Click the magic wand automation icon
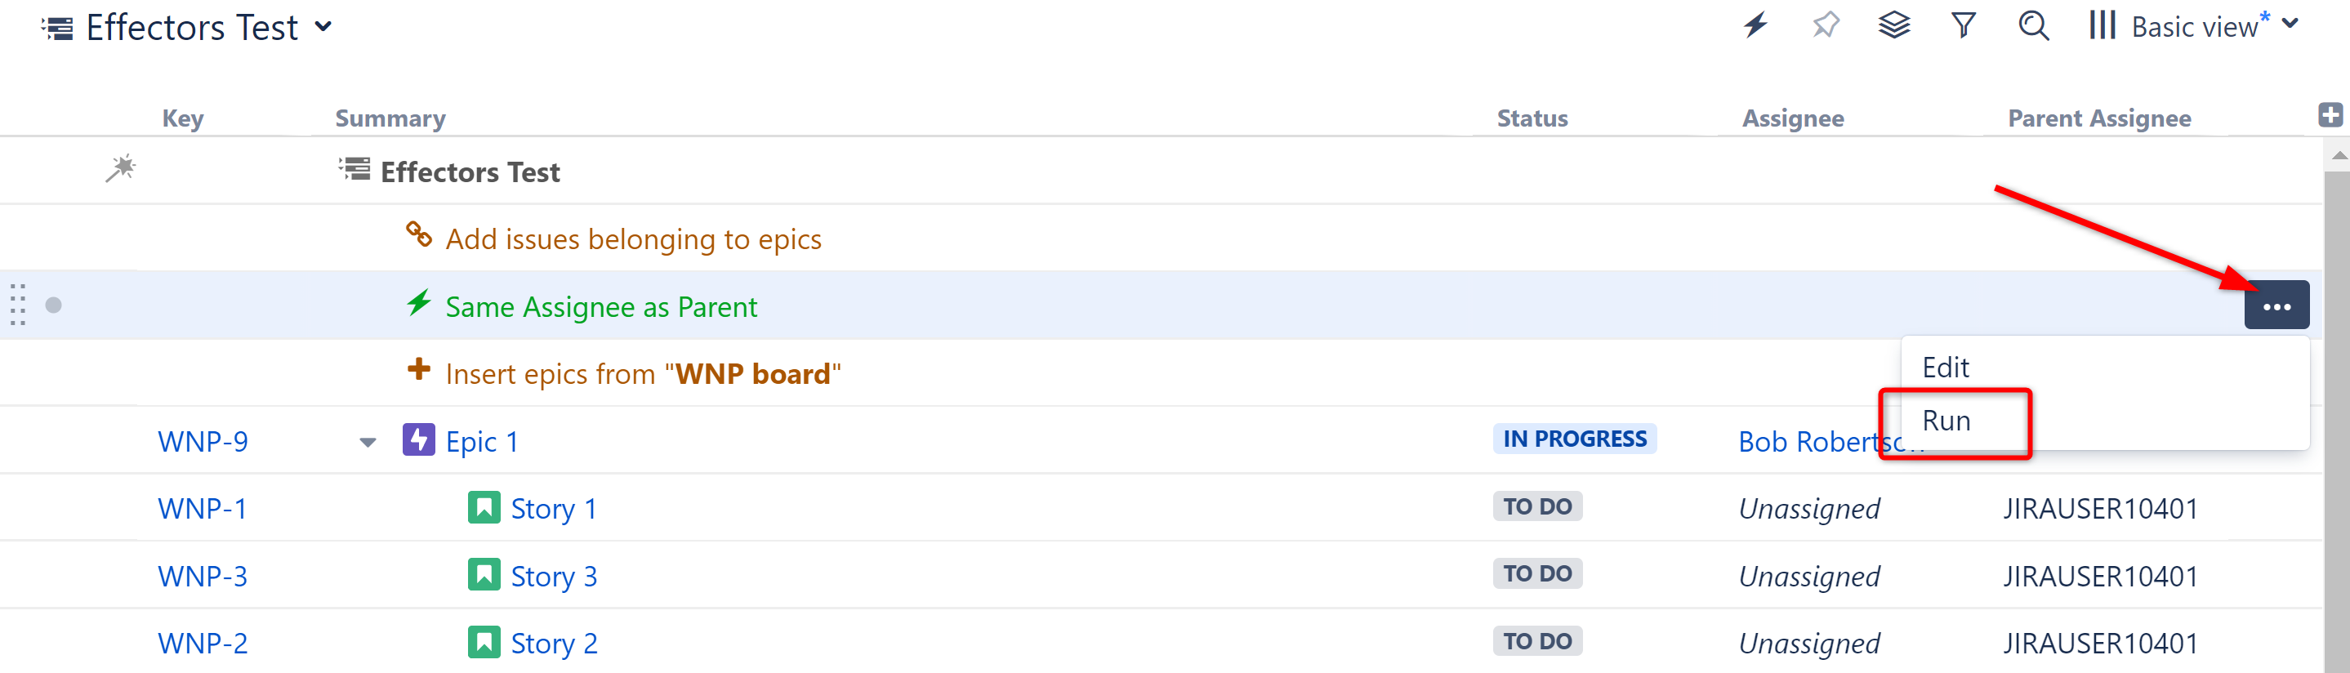The height and width of the screenshot is (673, 2350). tap(120, 169)
